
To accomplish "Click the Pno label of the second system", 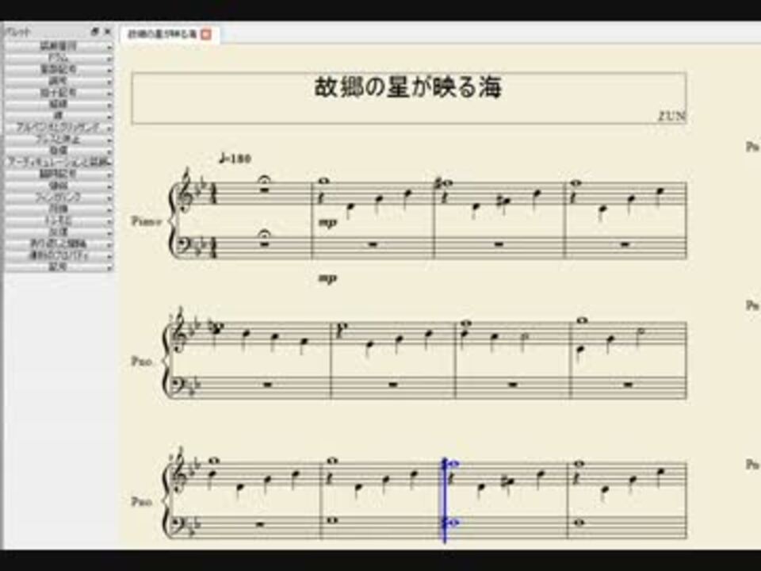I will pos(141,362).
